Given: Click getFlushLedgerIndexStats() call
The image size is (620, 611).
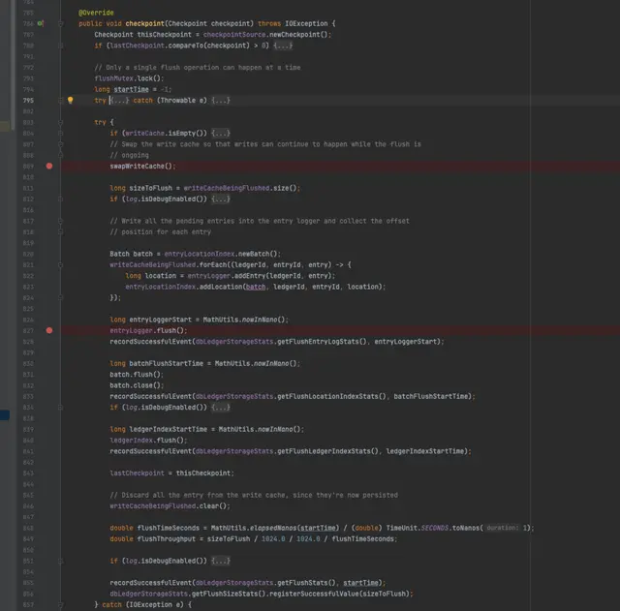Looking at the screenshot, I should (327, 451).
